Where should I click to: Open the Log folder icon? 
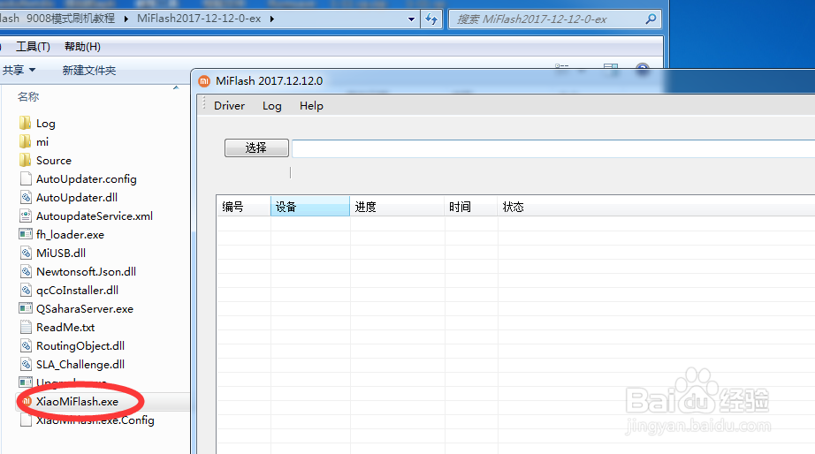coord(25,123)
